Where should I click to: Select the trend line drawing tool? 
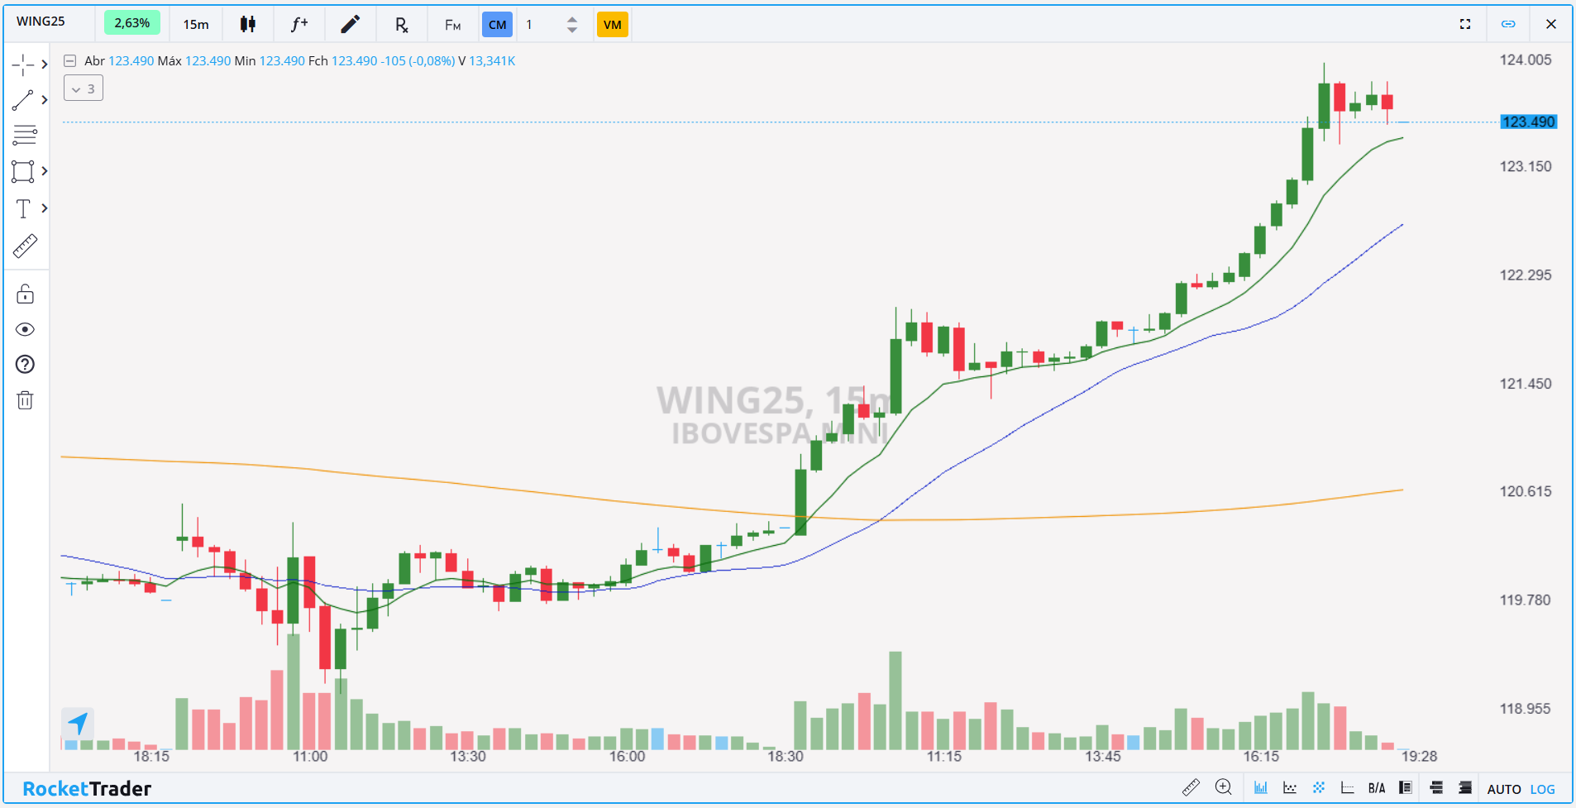(x=23, y=100)
